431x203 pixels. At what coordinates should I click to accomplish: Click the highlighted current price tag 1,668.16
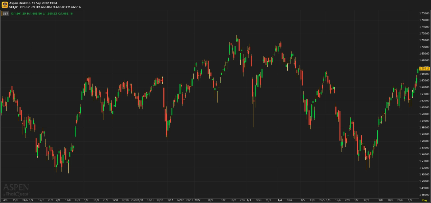(x=425, y=68)
